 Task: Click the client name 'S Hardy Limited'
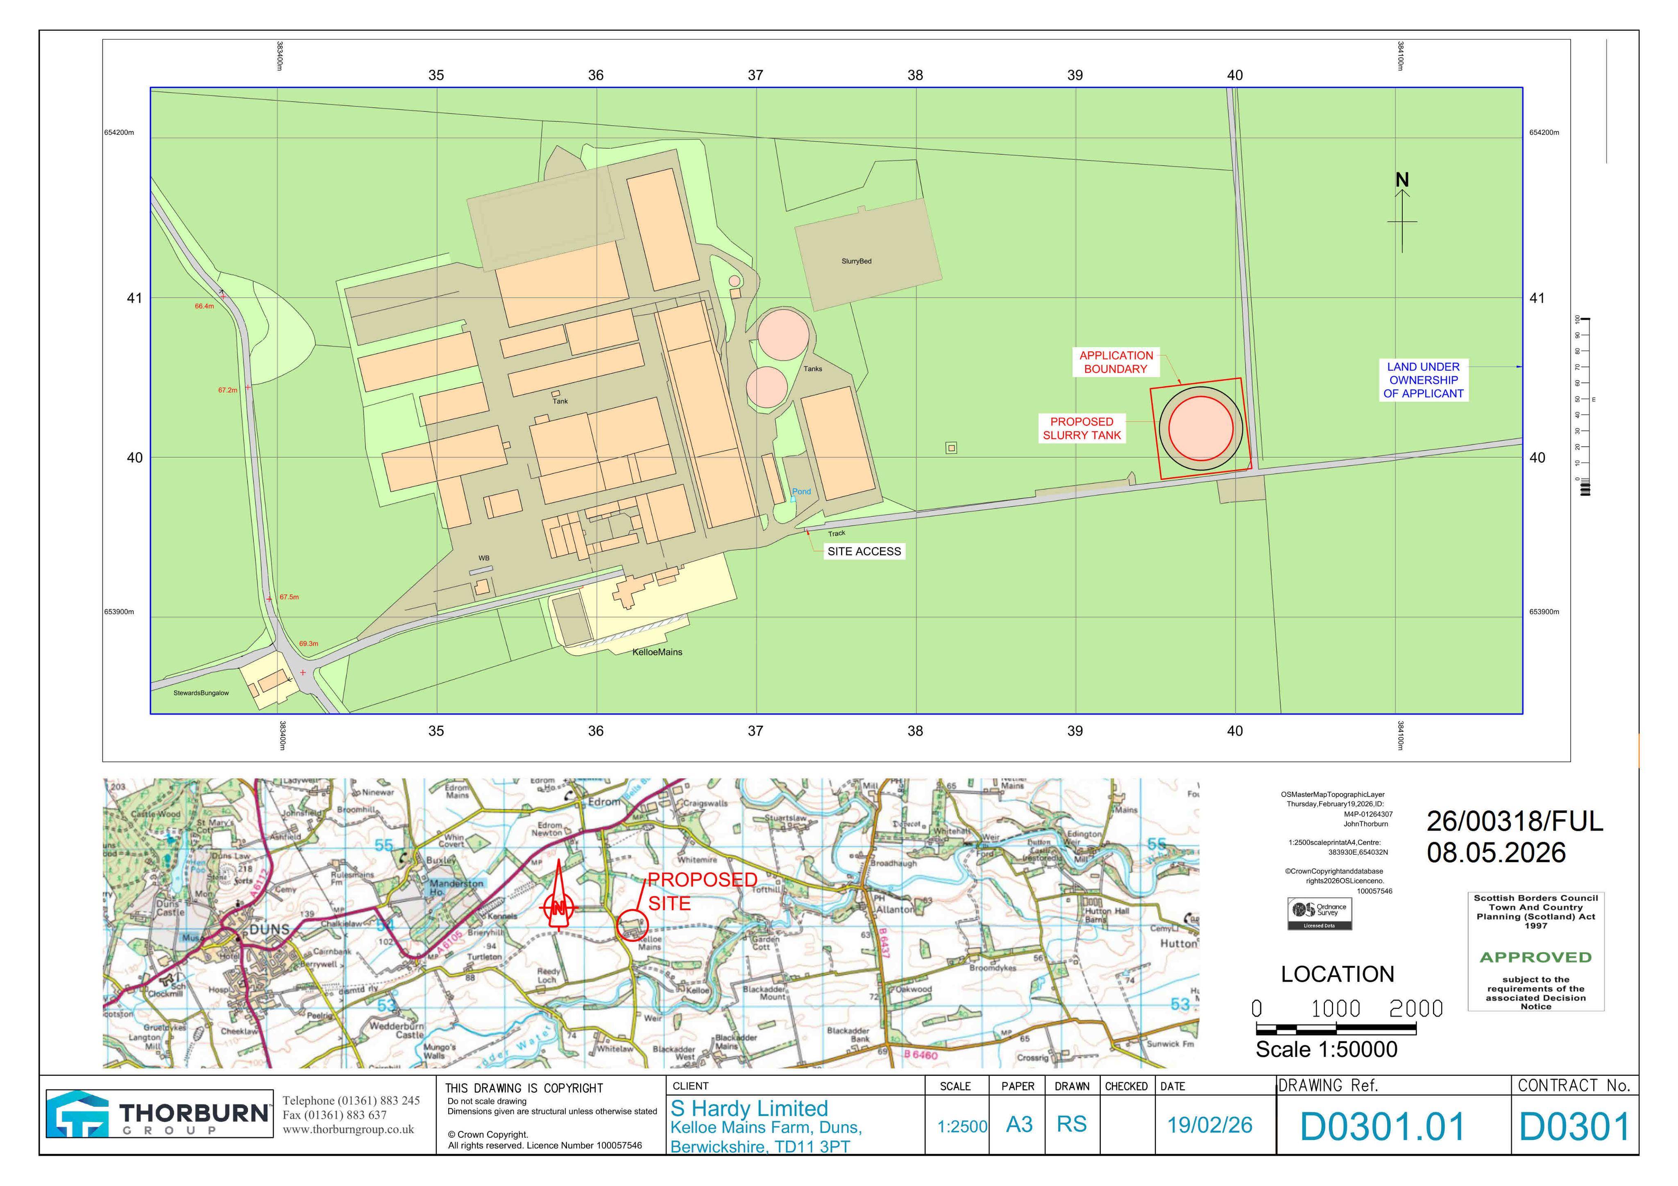pos(749,1108)
